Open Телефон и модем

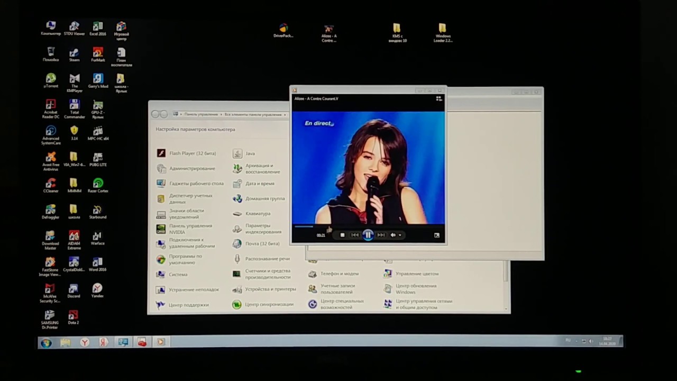pos(334,274)
